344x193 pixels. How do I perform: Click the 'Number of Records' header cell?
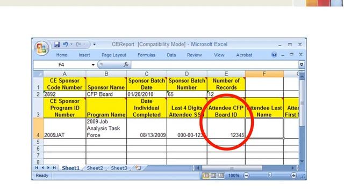point(226,84)
